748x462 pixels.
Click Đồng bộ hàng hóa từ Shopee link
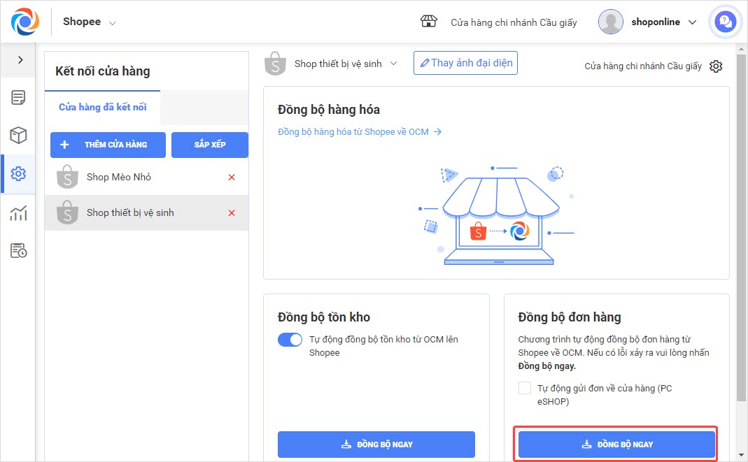(359, 131)
